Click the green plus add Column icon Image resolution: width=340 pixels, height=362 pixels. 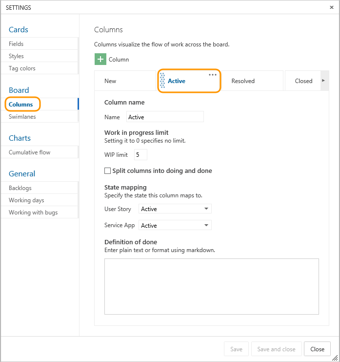point(100,59)
